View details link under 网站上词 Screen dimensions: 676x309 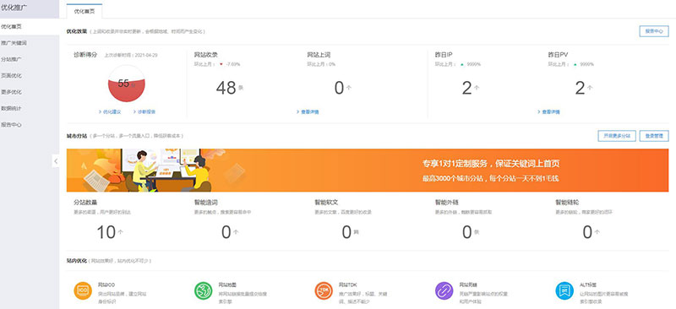pyautogui.click(x=308, y=112)
